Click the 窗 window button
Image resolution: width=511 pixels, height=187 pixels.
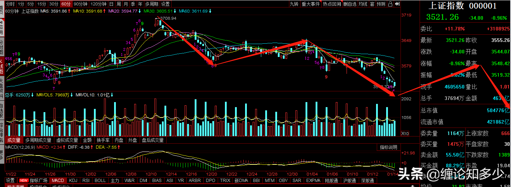[x=372, y=4]
